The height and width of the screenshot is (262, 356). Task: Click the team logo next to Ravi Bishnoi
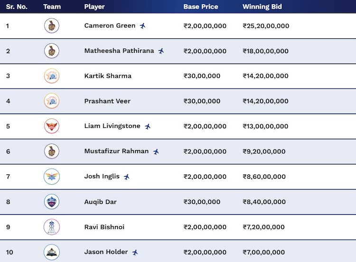tap(52, 227)
